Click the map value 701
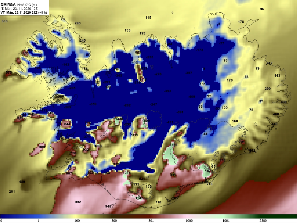 pyautogui.click(x=242, y=142)
